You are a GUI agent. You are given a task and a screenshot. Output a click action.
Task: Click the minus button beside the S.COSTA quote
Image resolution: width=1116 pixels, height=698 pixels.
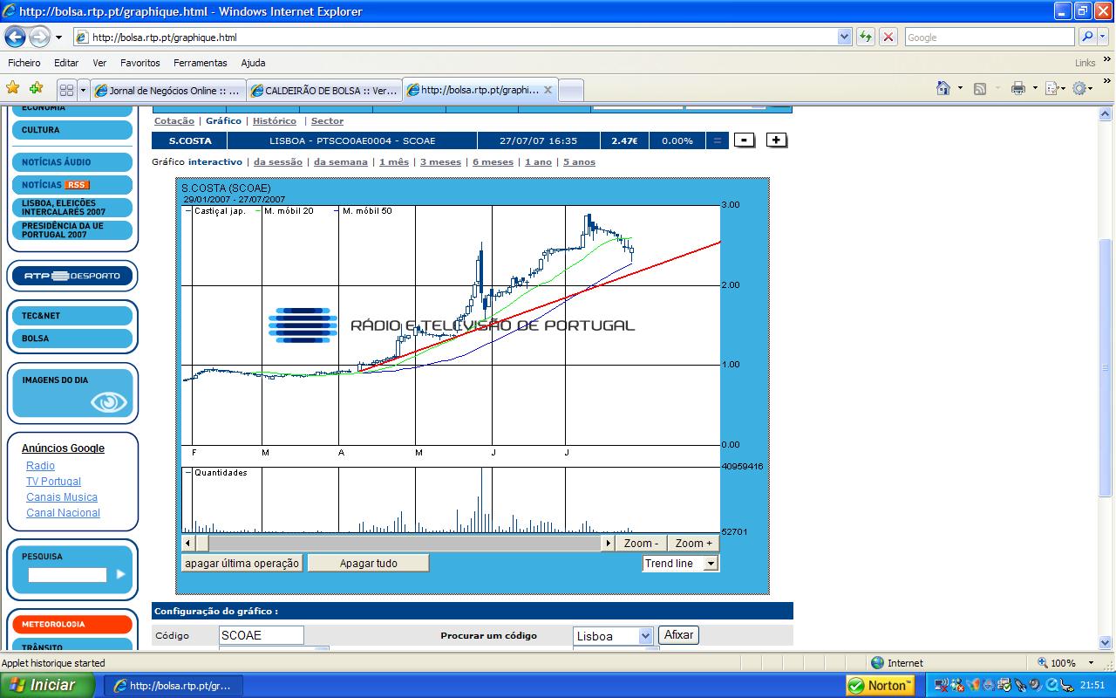coord(744,140)
